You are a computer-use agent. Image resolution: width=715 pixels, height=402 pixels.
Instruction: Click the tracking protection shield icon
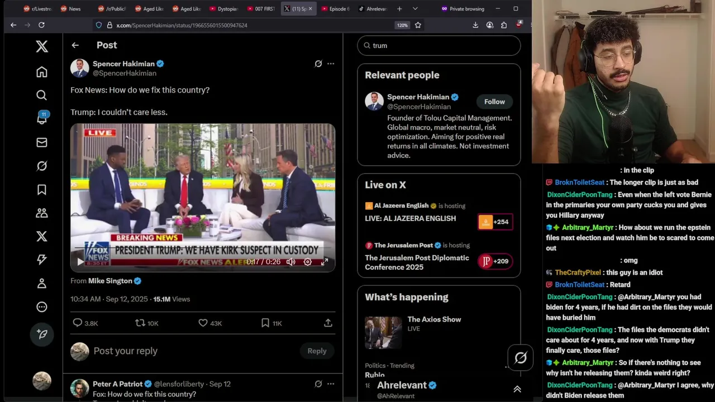pos(99,25)
